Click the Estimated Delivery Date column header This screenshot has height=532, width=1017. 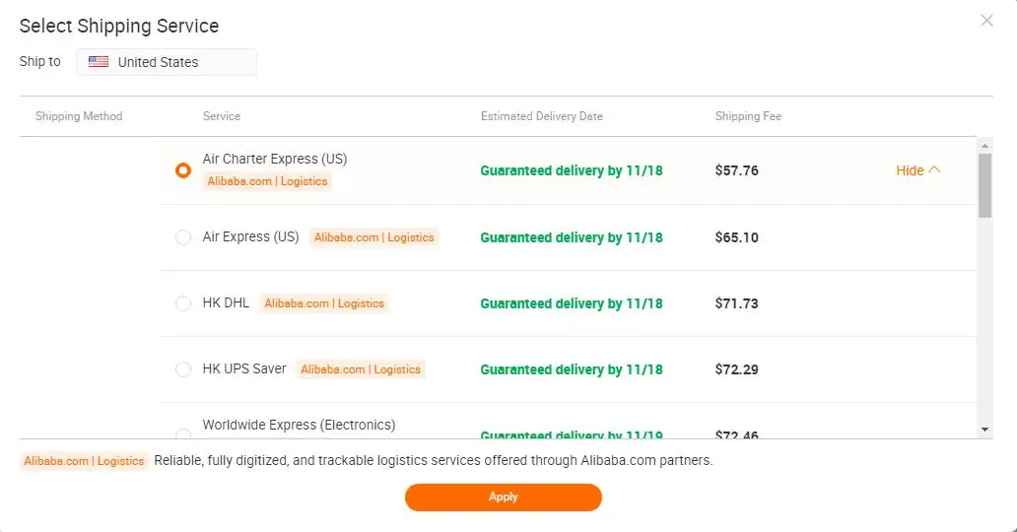click(x=541, y=116)
